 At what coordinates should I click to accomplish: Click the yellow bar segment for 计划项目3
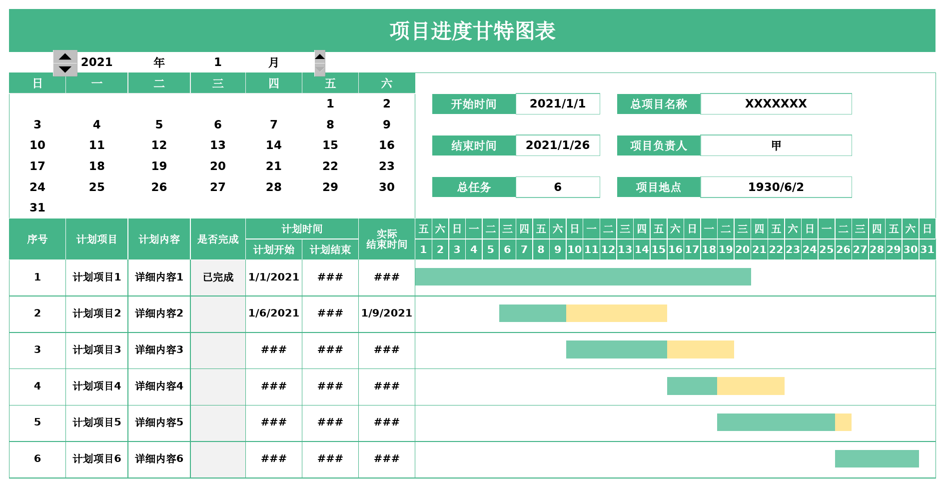click(x=701, y=349)
